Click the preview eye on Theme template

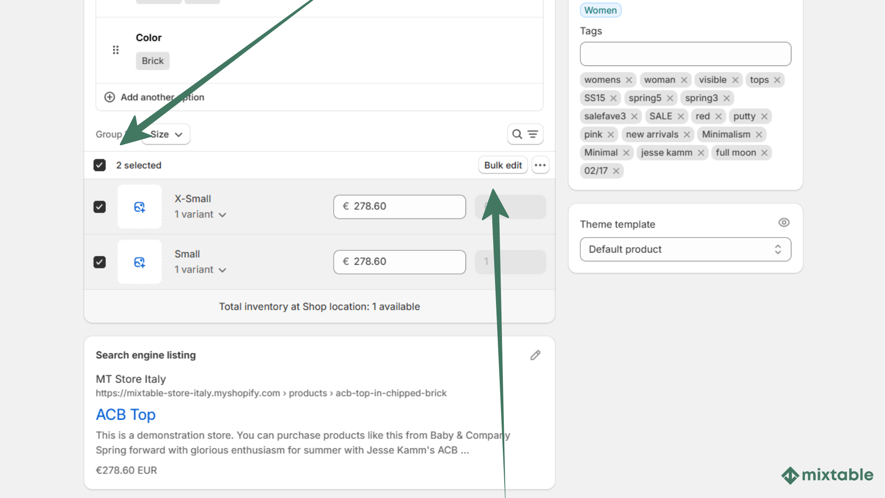(x=784, y=222)
